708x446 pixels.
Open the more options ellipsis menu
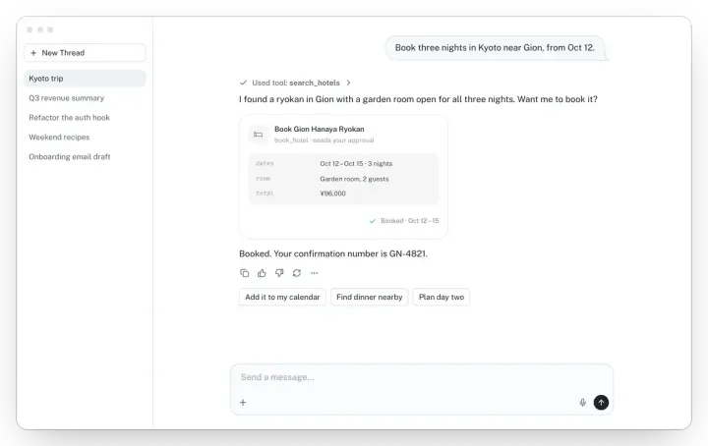[315, 273]
